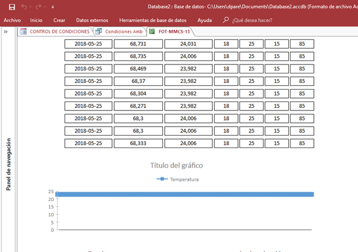Screen dimensions: 358x252
Task: Open Herramientas de base de datos tab
Action: 153,20
